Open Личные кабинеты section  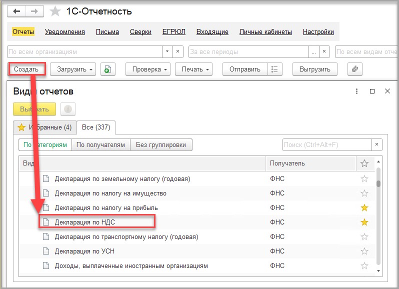coord(265,31)
